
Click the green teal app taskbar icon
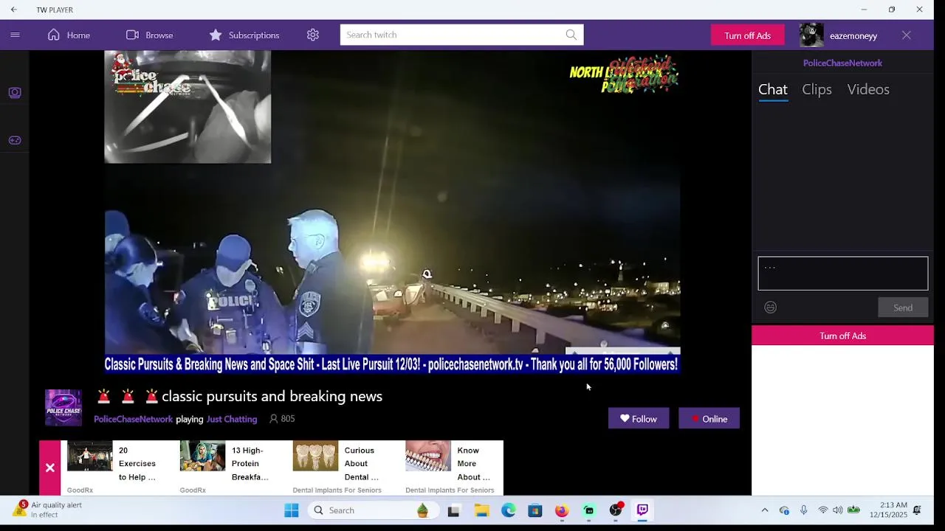pos(588,510)
